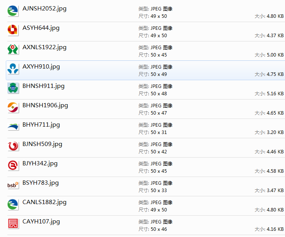
Task: Click the file name BJNSH509.jpg
Action: tap(42, 144)
